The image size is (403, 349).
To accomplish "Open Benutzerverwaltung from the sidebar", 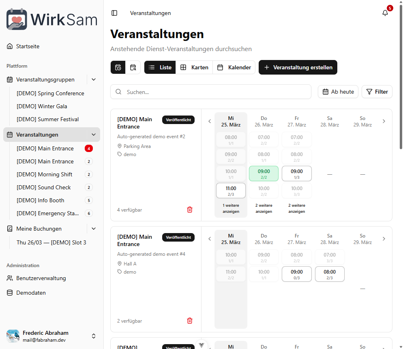I will 51,278.
